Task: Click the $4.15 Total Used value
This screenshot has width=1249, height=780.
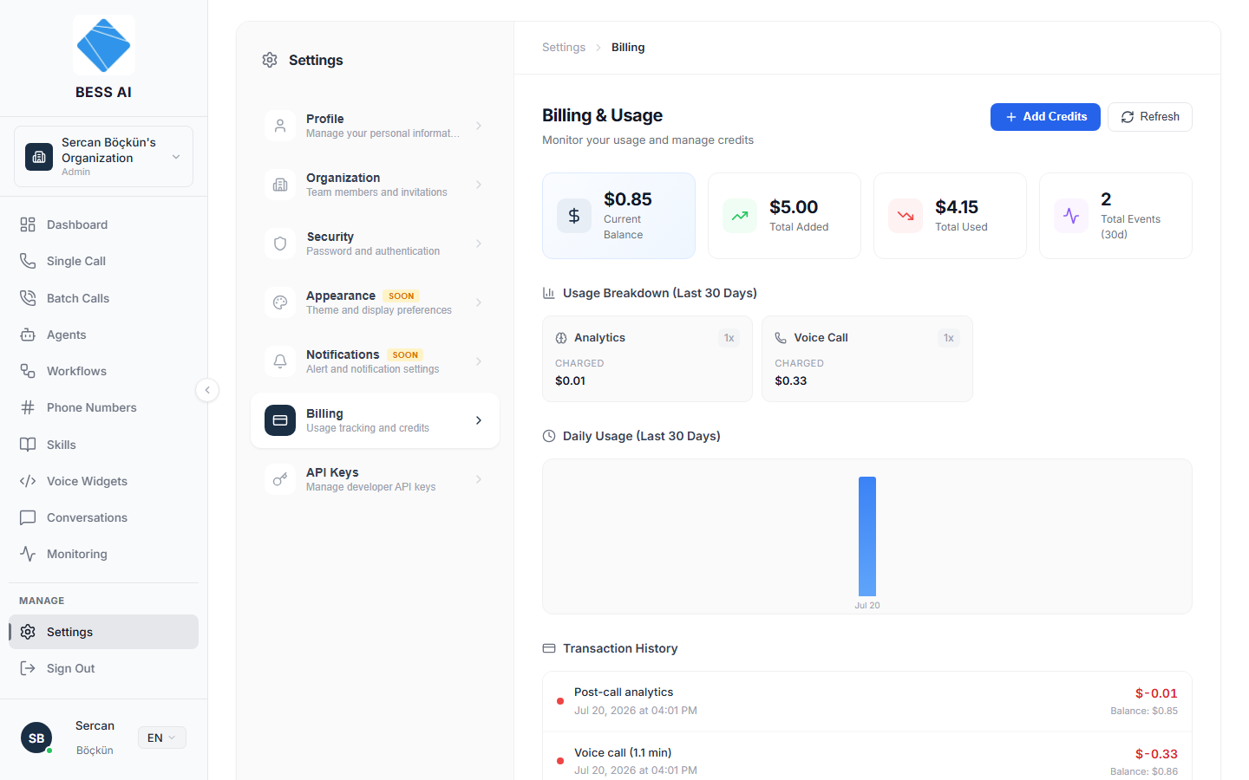Action: [x=957, y=207]
